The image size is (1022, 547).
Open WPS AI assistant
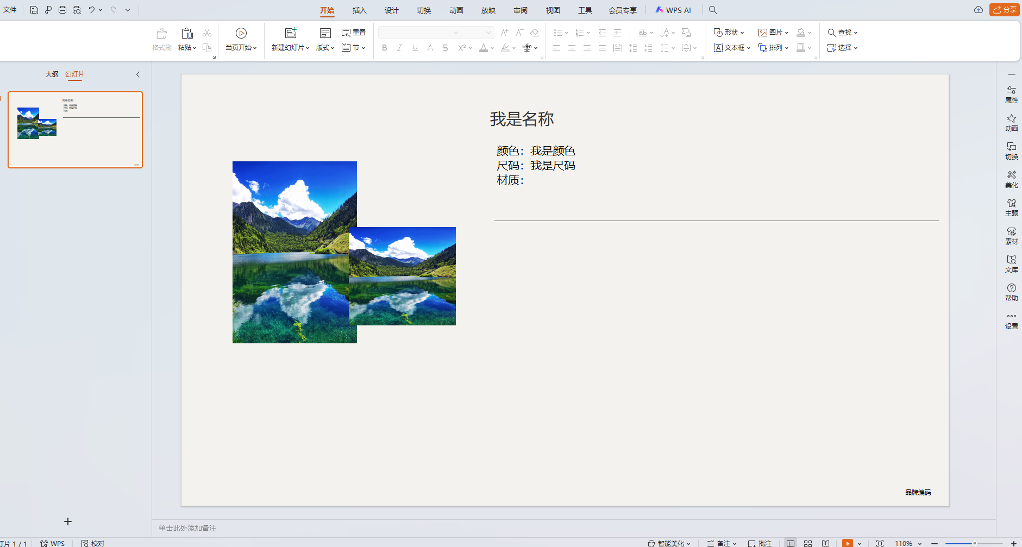673,10
